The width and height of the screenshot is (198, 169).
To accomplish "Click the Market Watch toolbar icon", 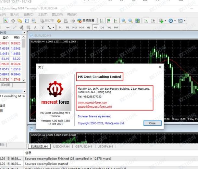I will coord(6,20).
